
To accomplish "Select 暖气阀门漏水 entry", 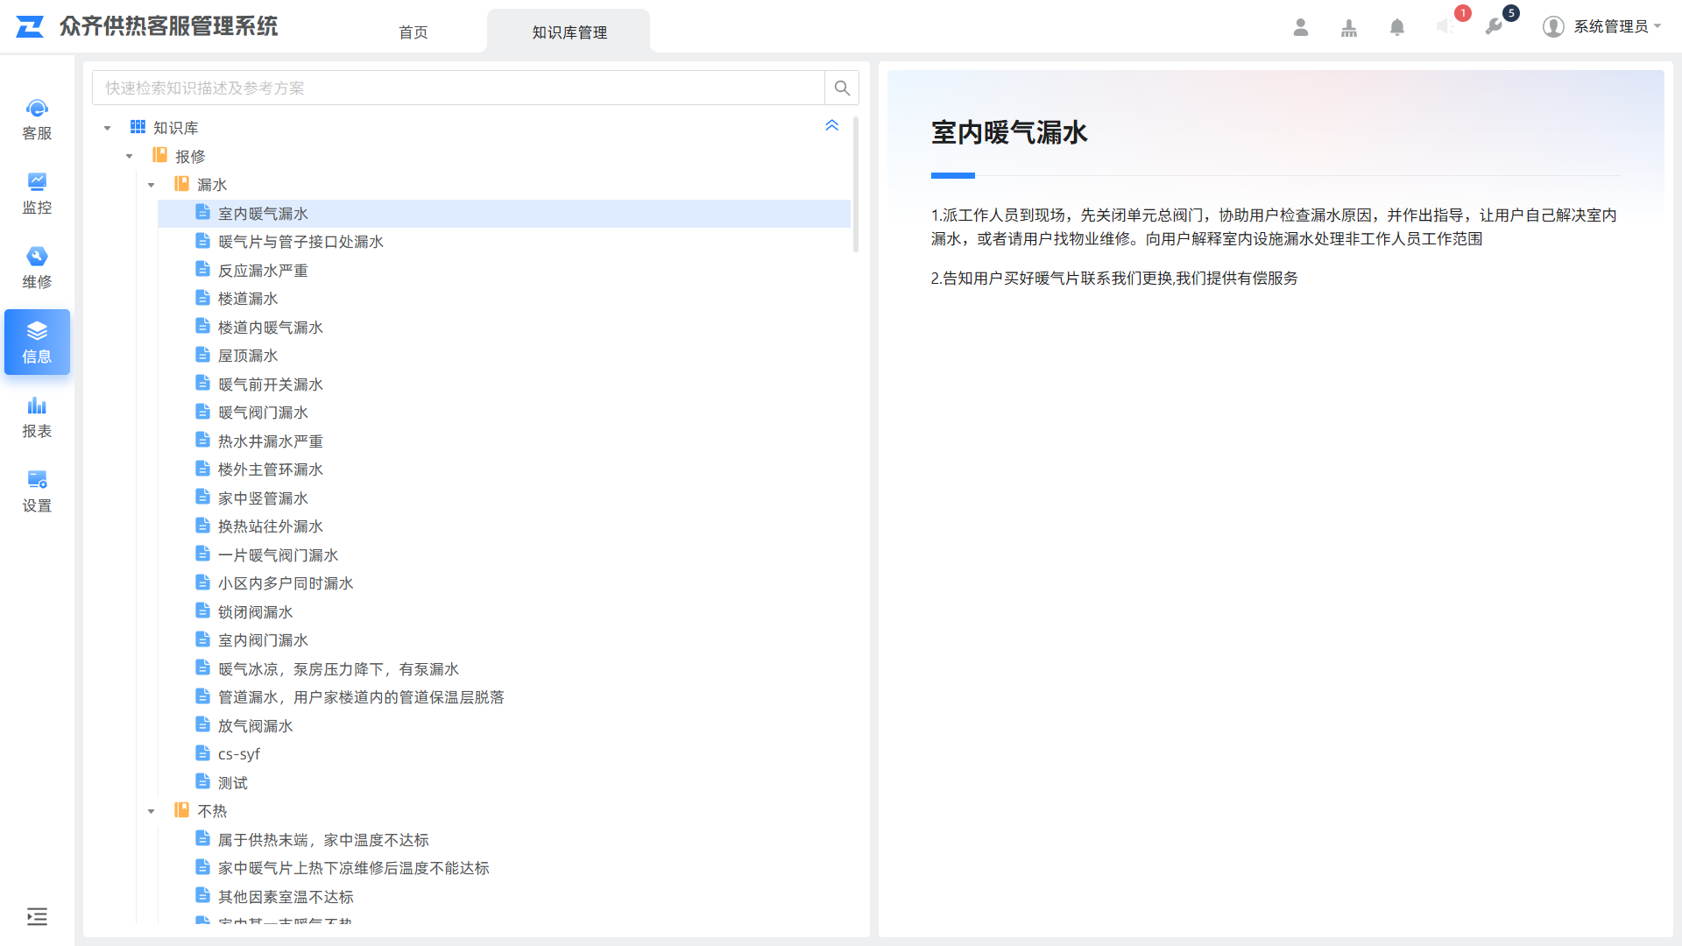I will (263, 413).
